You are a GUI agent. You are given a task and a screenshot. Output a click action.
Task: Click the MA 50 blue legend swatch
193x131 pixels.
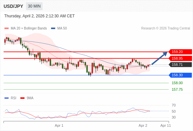(x=53, y=28)
